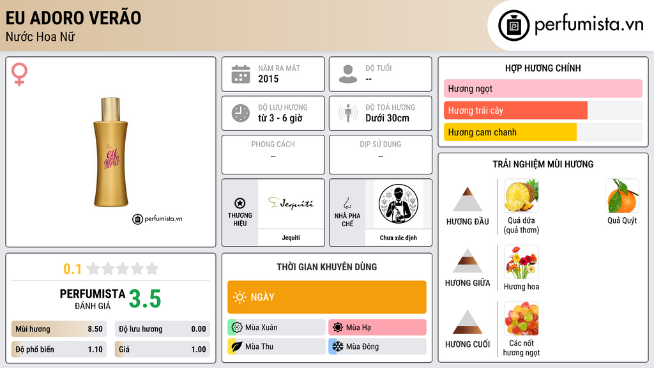Click the perfumer illustration circle icon
Screen dimensions: 654x368
click(x=399, y=204)
